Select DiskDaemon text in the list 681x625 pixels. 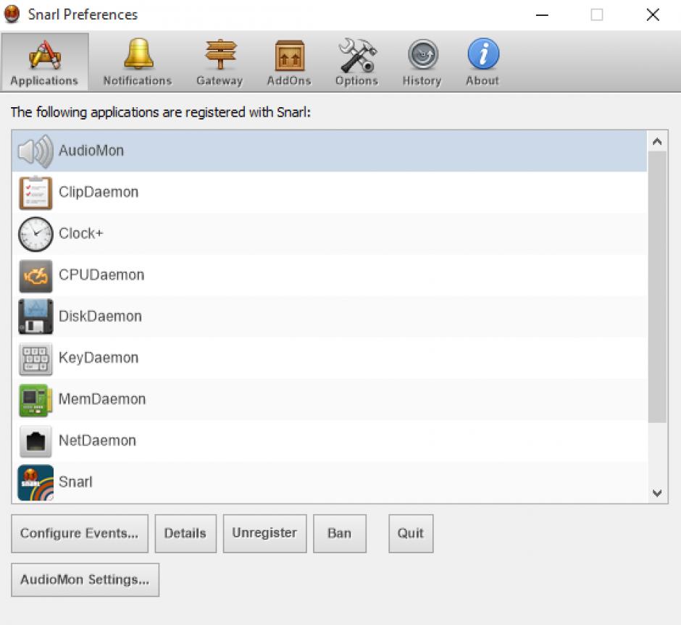(x=100, y=316)
